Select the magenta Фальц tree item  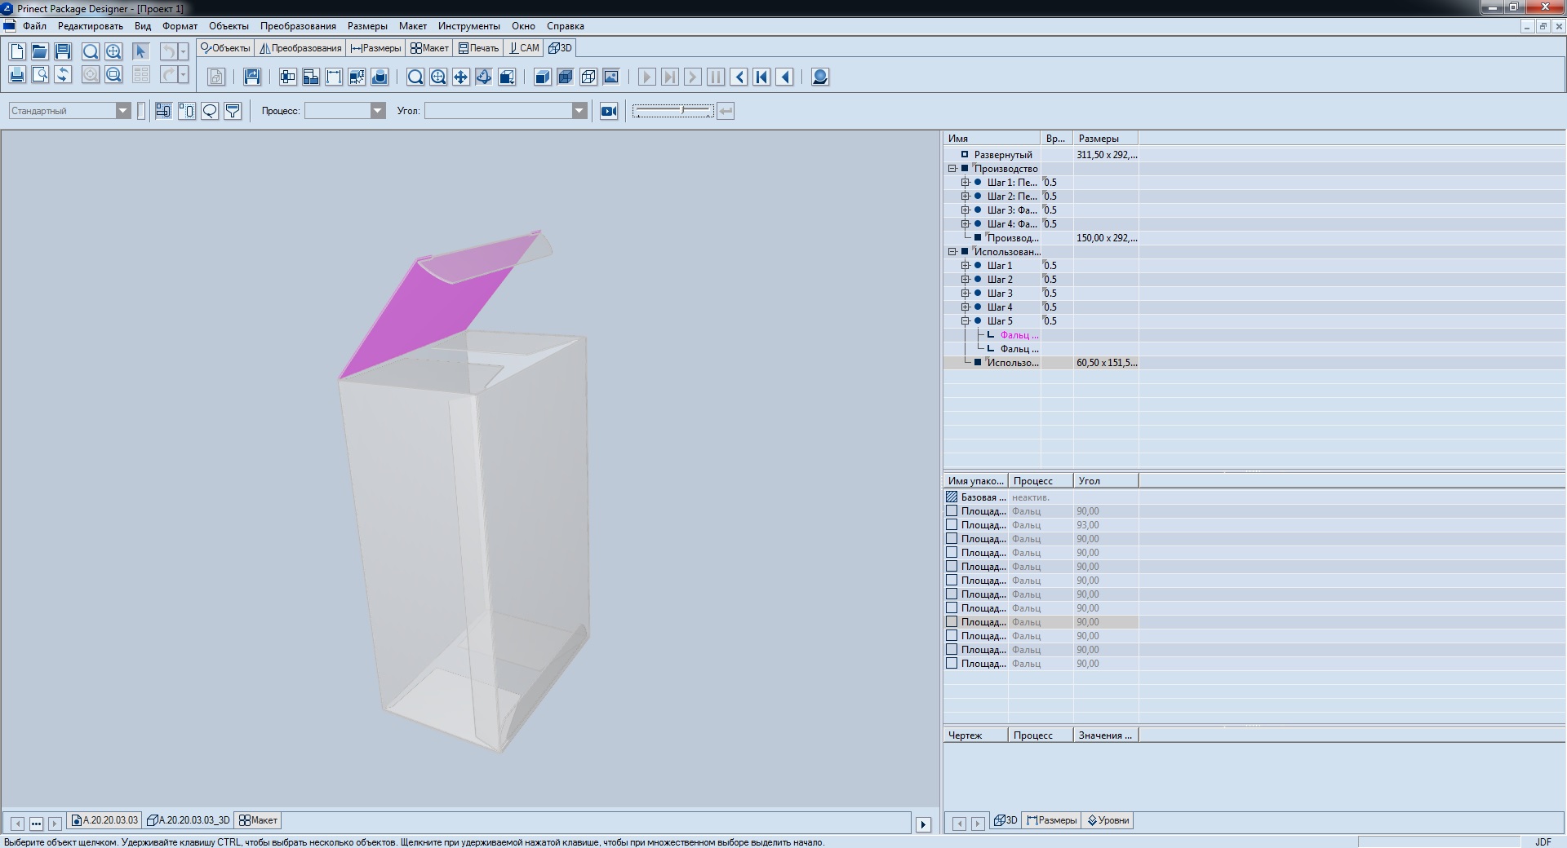click(1019, 335)
